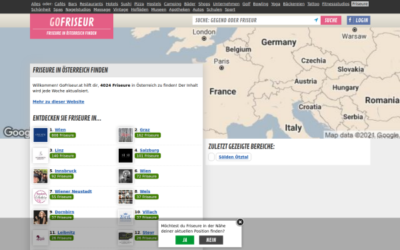400x250 pixels.
Task: Click the Sölden Ötztal recent area link
Action: tap(233, 157)
